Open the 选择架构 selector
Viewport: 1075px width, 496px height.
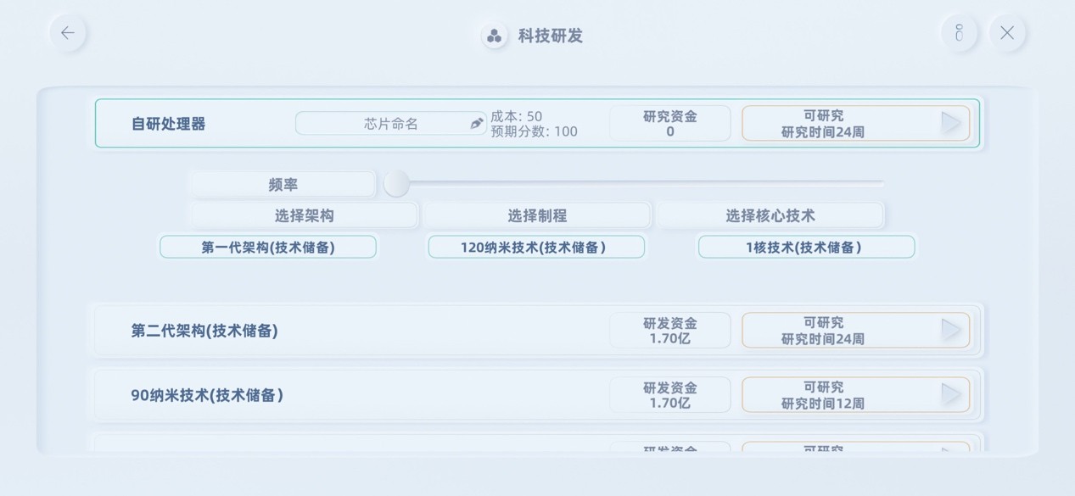point(305,215)
